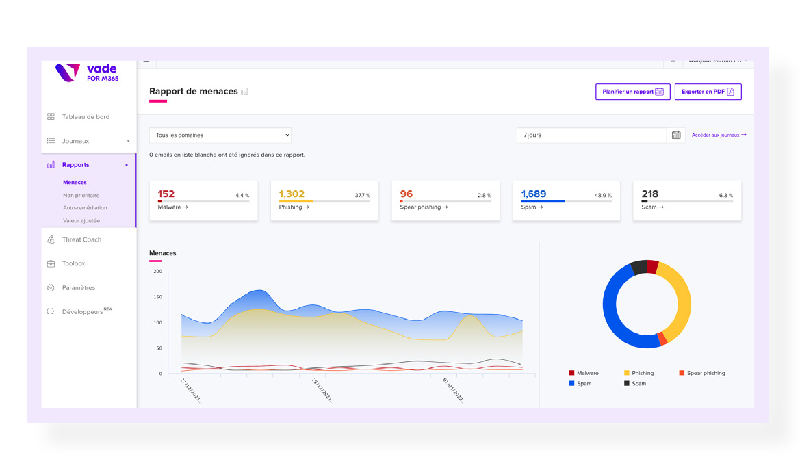
Task: Click the 01/01/2022 date label on chart axis
Action: (x=453, y=391)
